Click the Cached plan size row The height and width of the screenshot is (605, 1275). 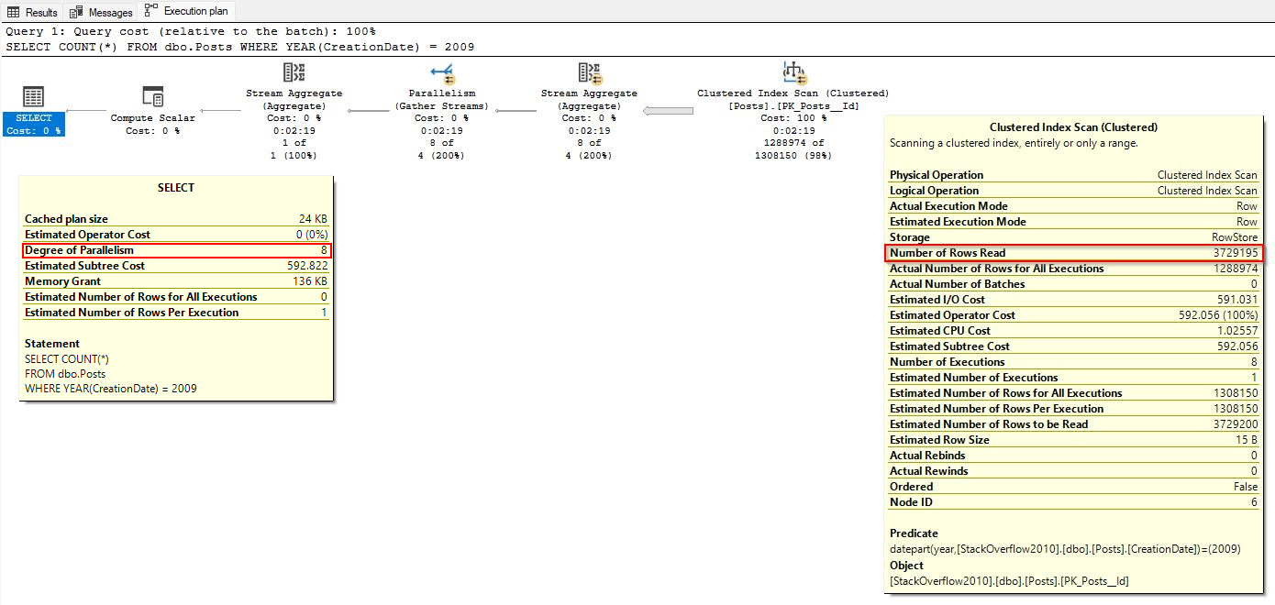point(176,219)
